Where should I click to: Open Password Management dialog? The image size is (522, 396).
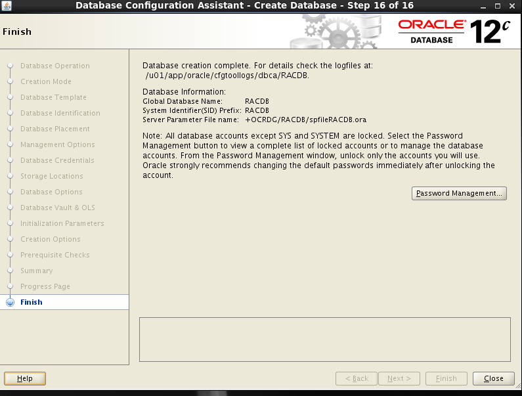(x=459, y=193)
